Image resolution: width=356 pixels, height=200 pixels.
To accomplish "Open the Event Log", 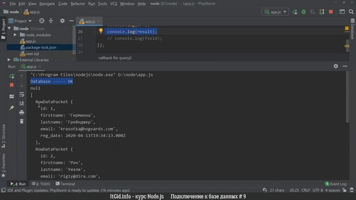I will [336, 184].
